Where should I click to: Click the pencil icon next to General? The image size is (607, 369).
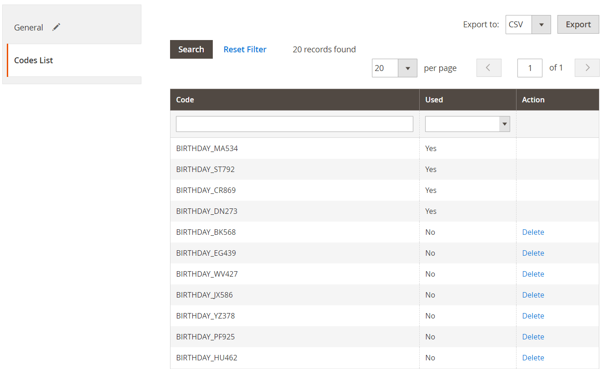56,27
